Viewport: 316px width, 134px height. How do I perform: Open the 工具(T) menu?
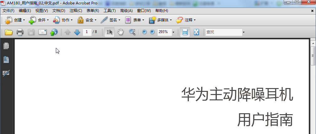coord(110,11)
